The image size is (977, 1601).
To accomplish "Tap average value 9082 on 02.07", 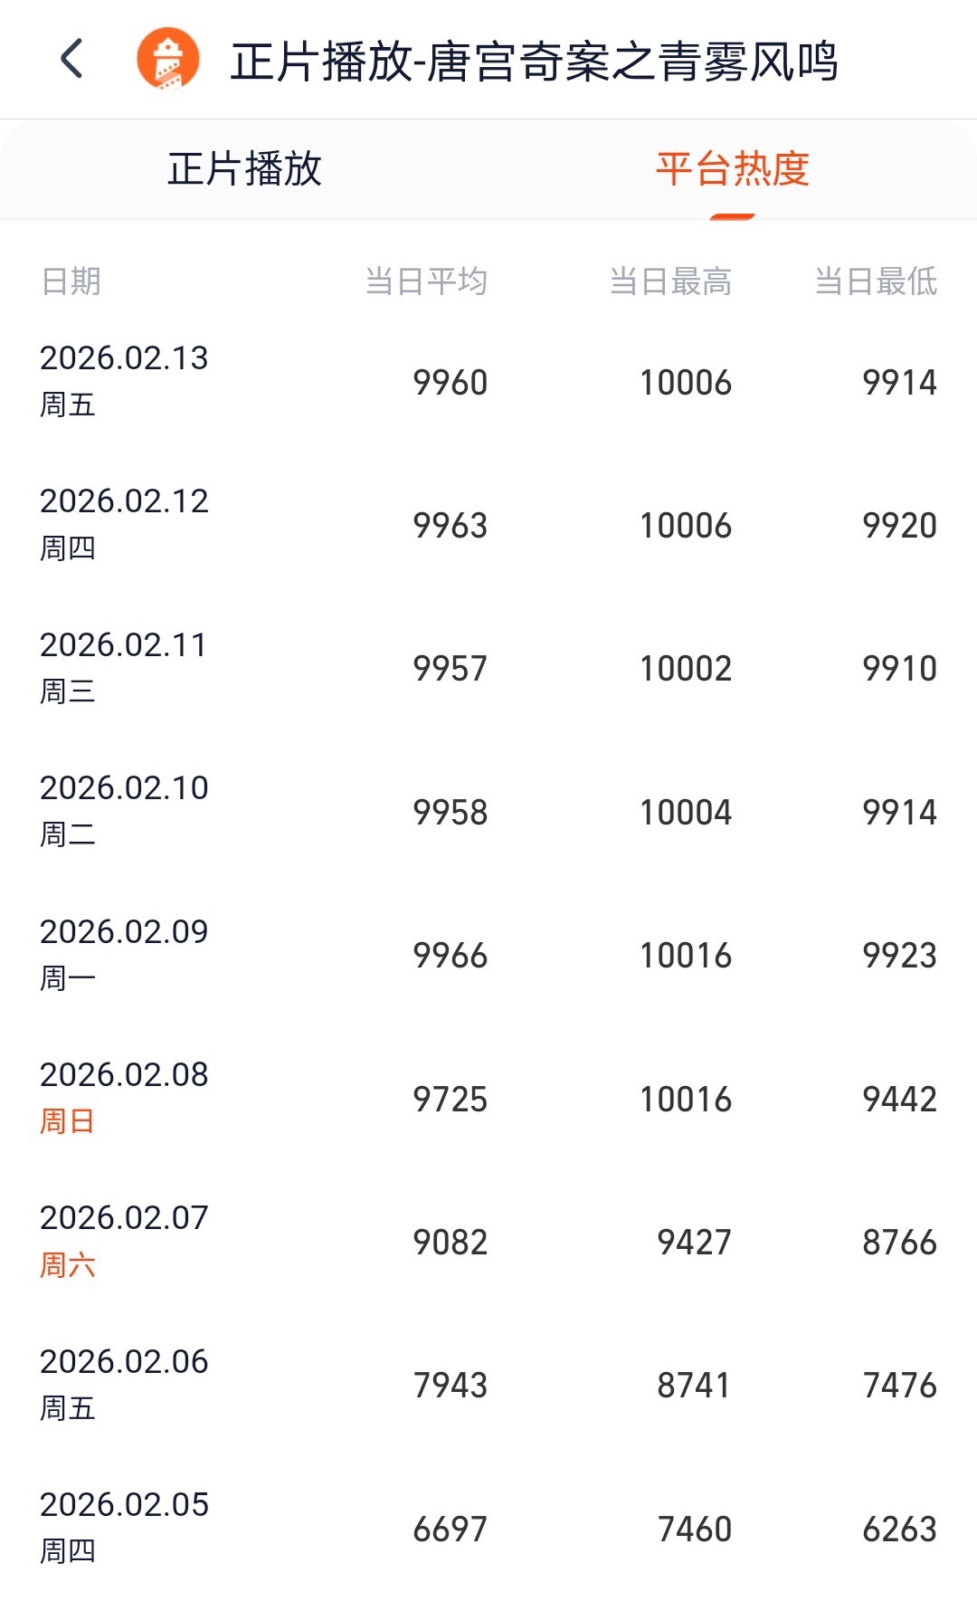I will point(450,1242).
